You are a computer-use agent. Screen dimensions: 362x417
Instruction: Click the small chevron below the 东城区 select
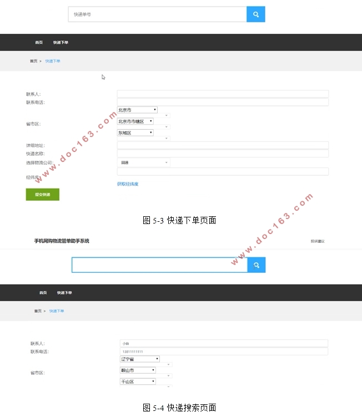pos(166,138)
